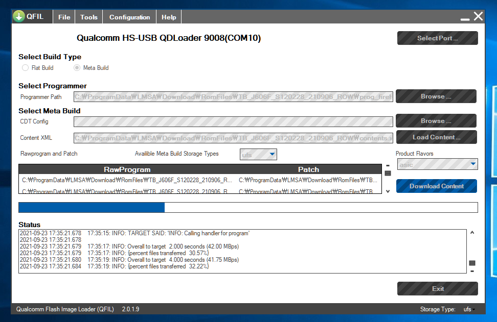Screen dimensions: 497x322
Task: Click the Load Content button
Action: (437, 137)
